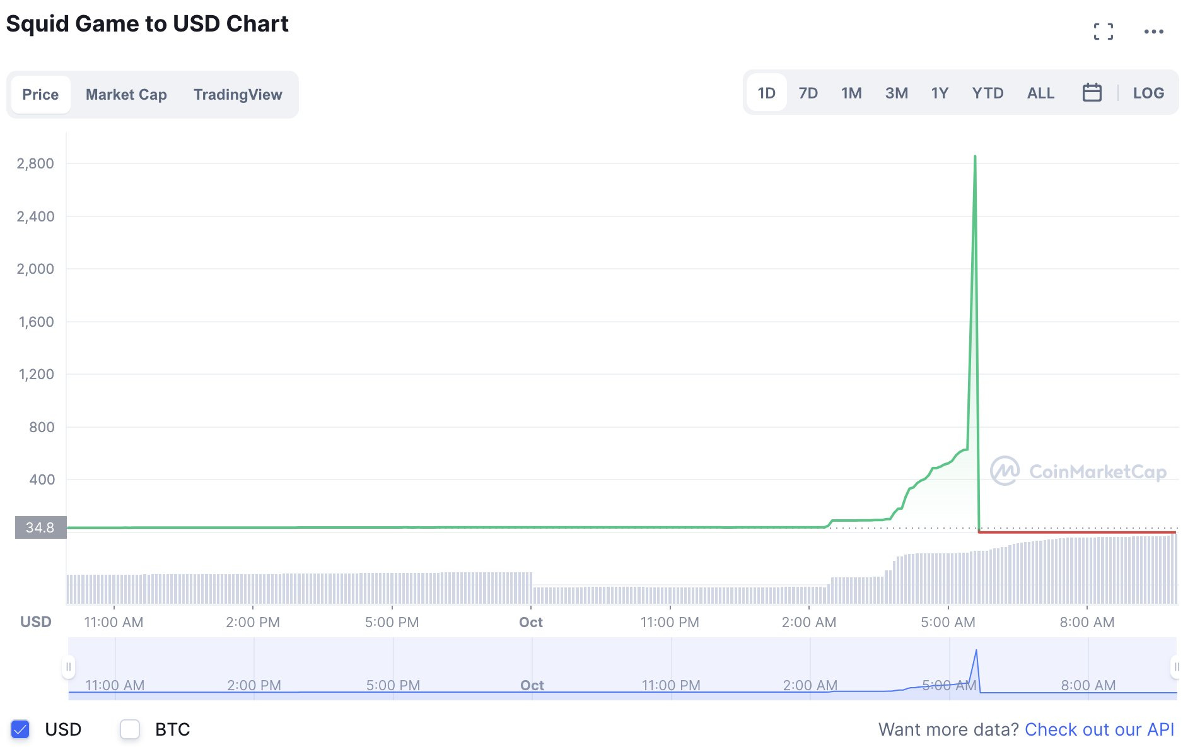Viewport: 1183px width, 747px height.
Task: Select the 1D time range
Action: click(x=766, y=93)
